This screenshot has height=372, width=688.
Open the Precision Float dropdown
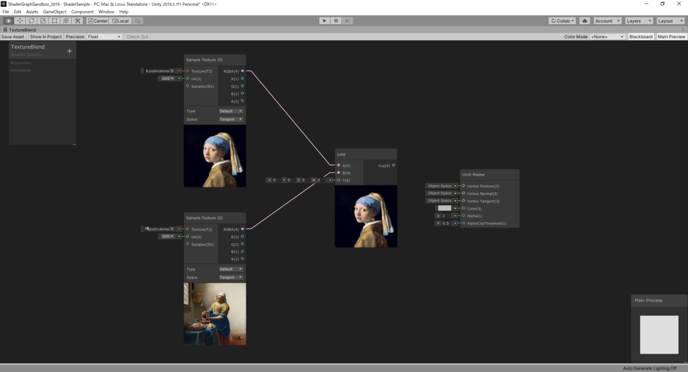(104, 37)
